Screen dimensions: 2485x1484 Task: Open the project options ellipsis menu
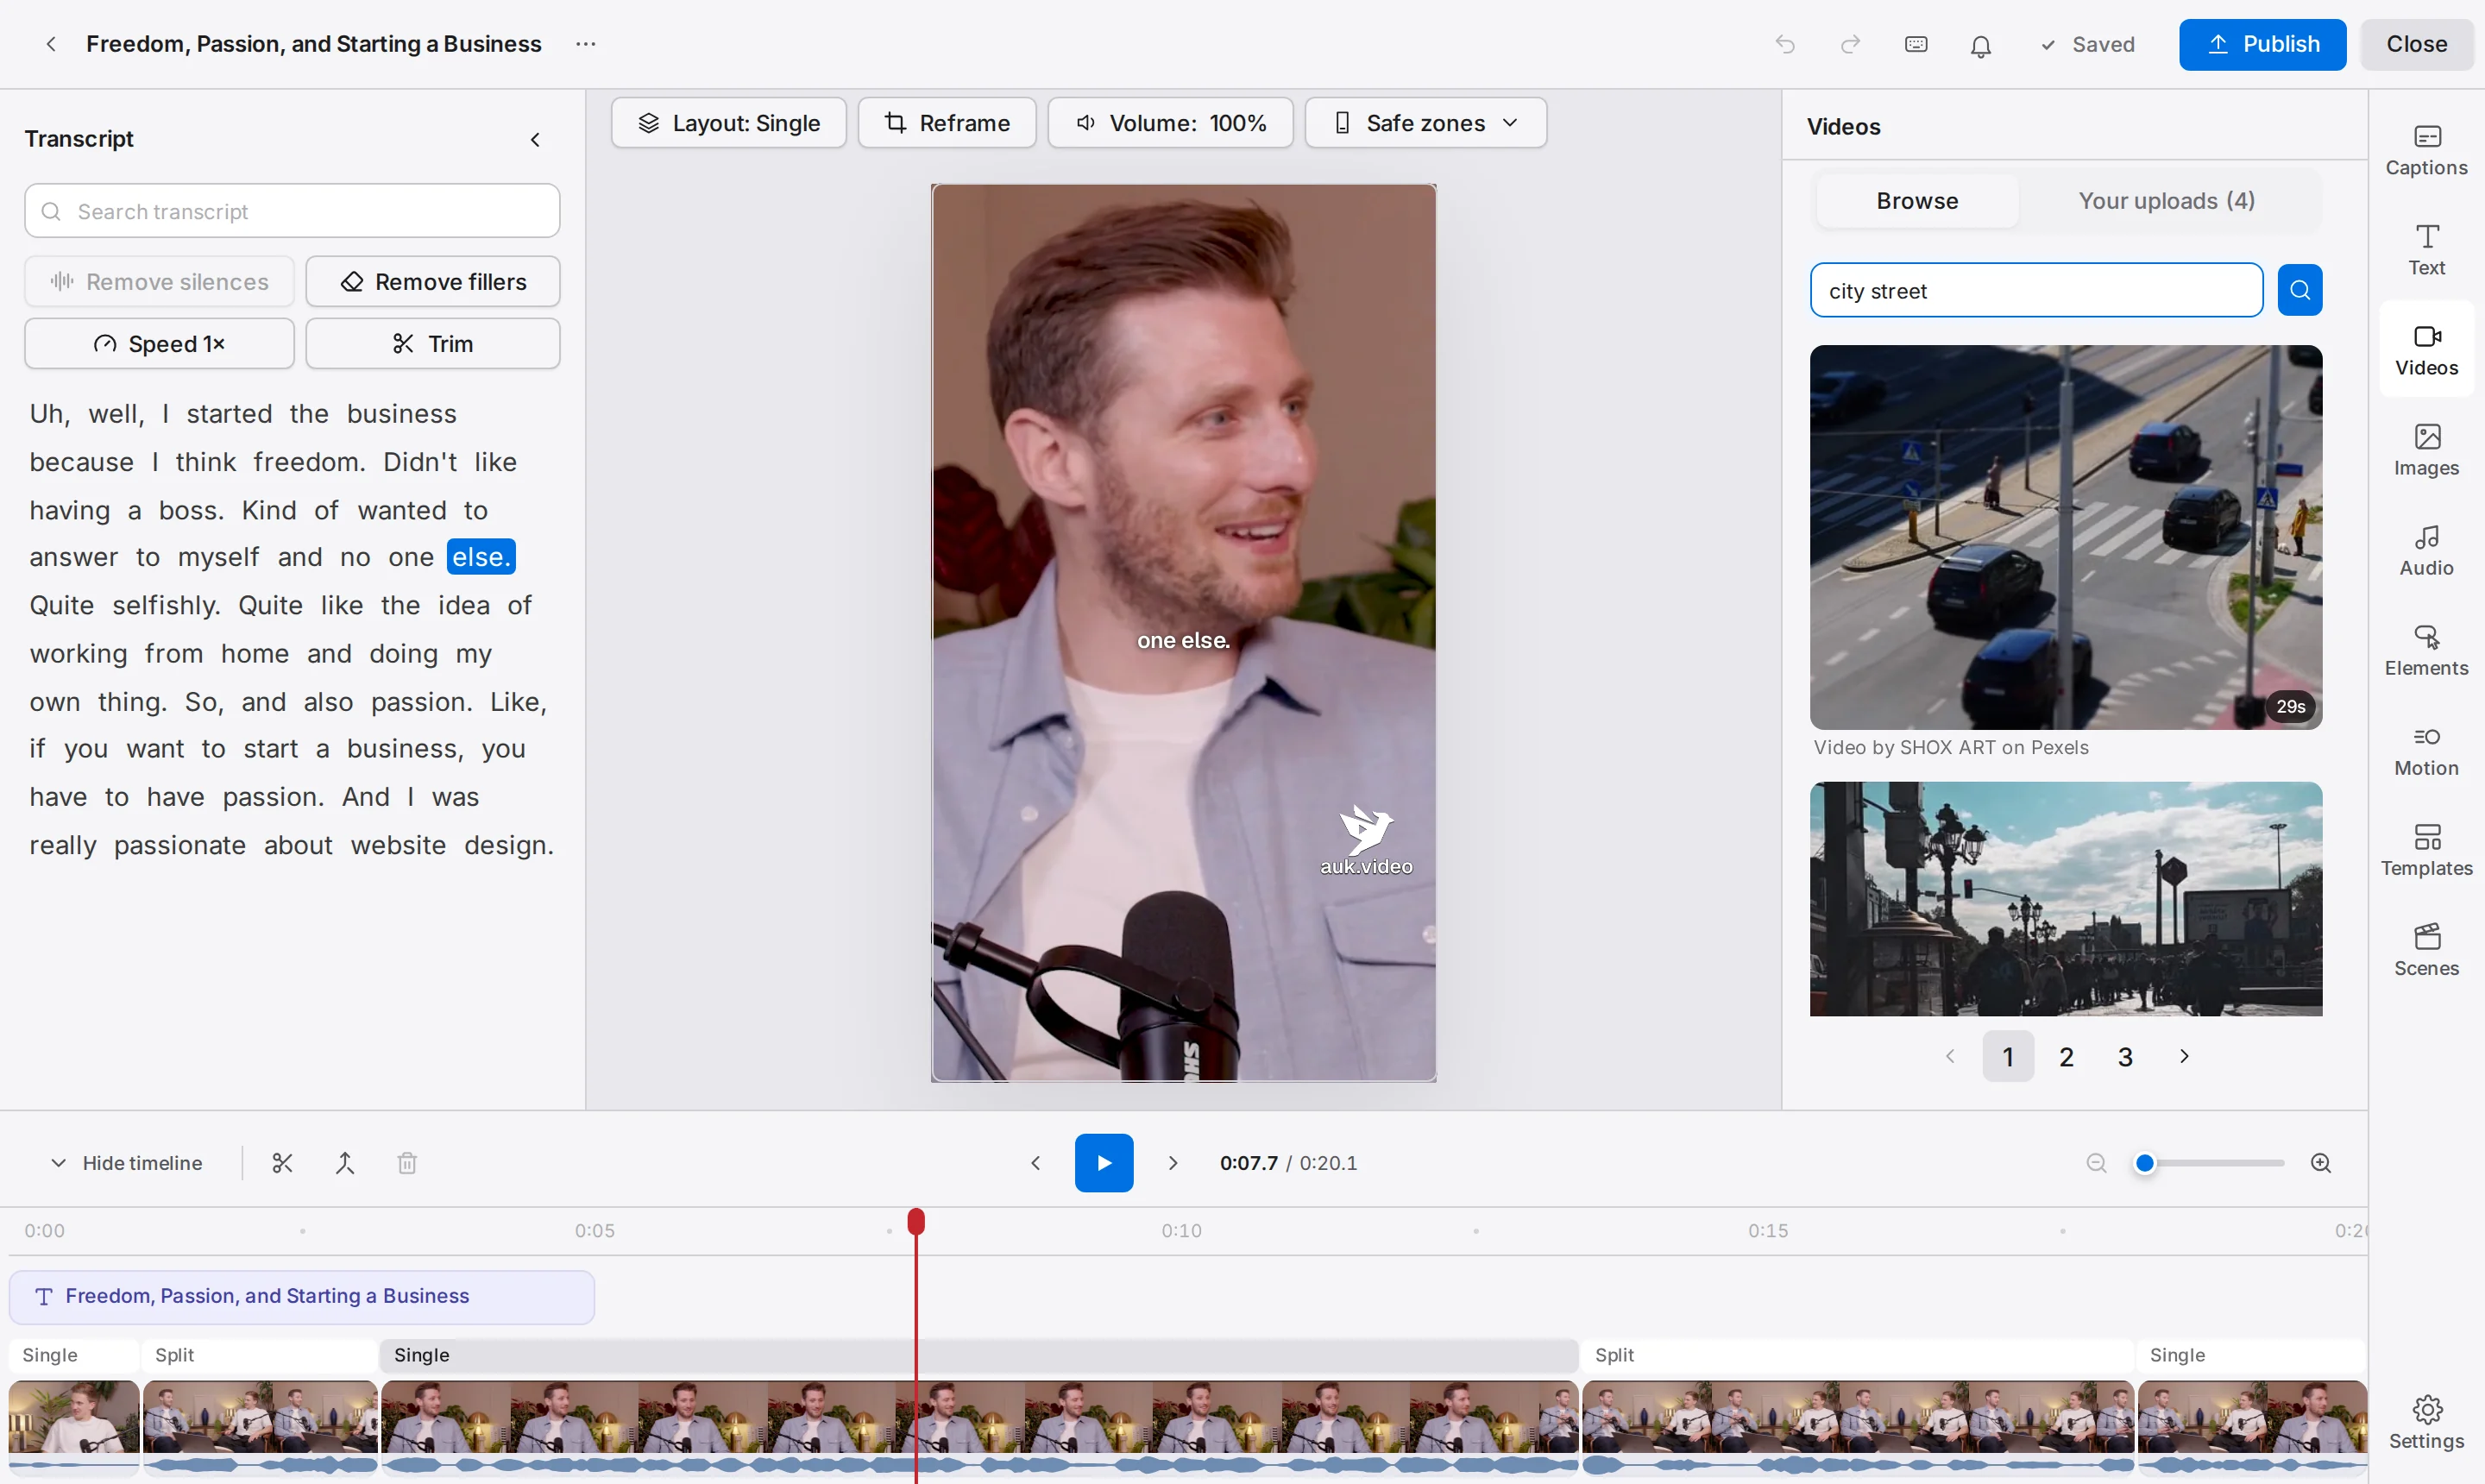click(x=586, y=44)
